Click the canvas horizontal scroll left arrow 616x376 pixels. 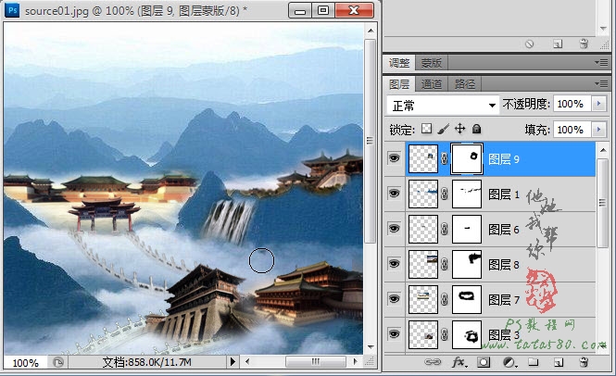[247, 361]
